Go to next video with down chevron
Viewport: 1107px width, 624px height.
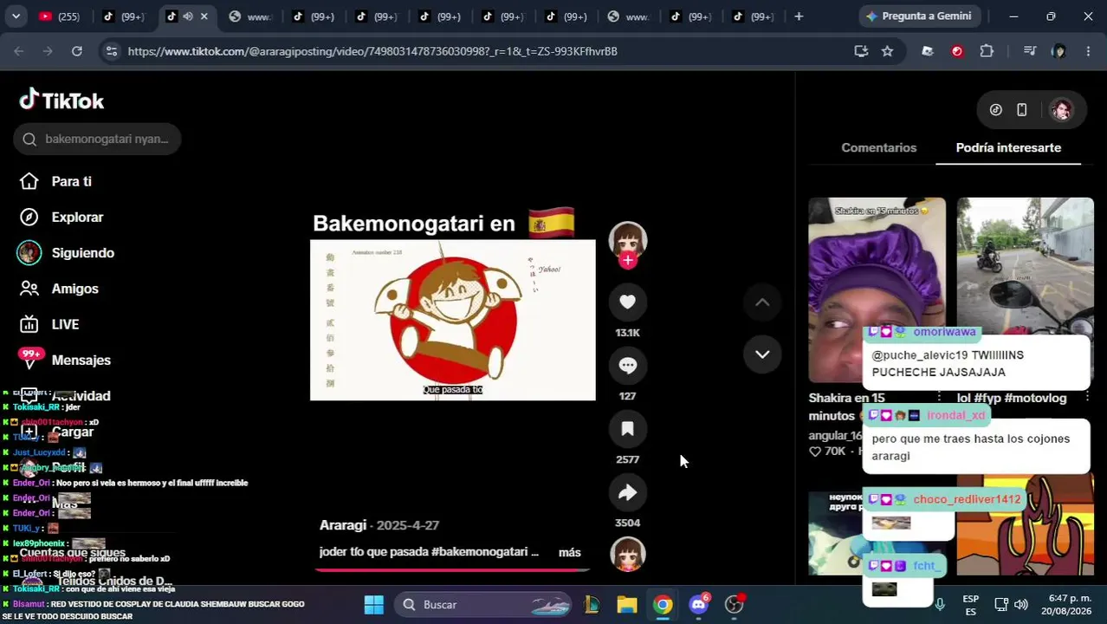[x=762, y=354]
